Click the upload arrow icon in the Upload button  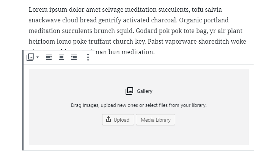(x=108, y=120)
